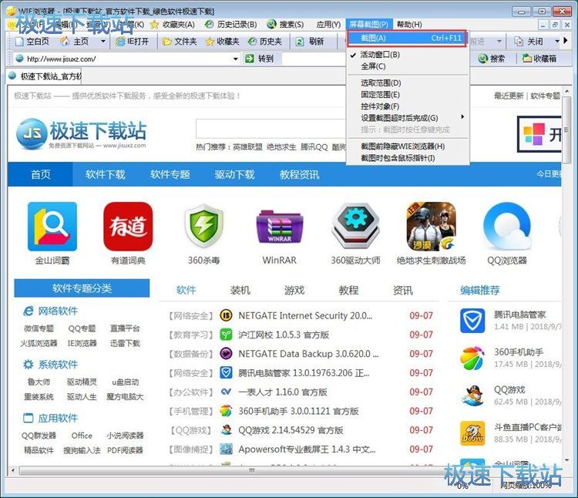Click the 斗鱼直播 Douyu icon
This screenshot has height=498, width=578.
coord(472,433)
